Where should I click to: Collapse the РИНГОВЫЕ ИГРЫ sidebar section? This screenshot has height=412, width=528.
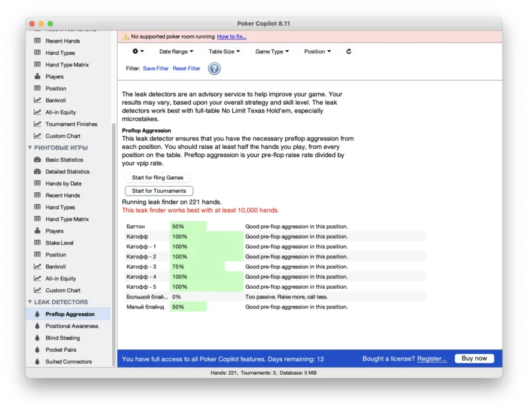(x=30, y=147)
